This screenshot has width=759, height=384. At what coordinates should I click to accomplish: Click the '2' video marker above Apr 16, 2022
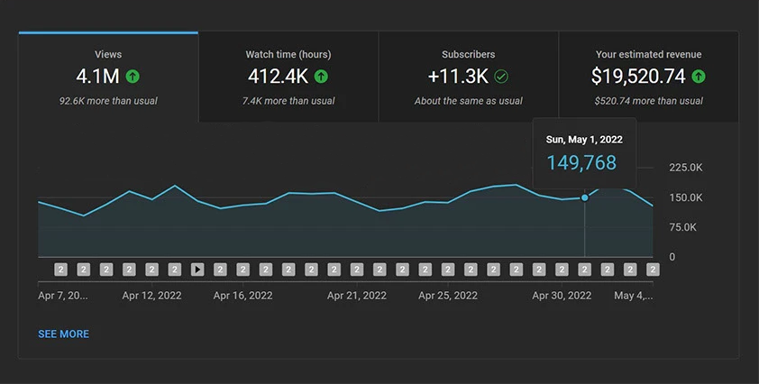243,270
